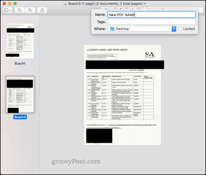Click the Name text field

151,15
